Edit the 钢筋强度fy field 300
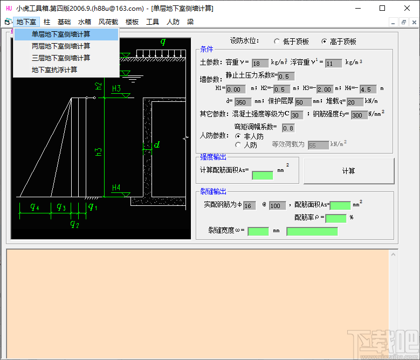This screenshot has width=420, height=360. 360,115
